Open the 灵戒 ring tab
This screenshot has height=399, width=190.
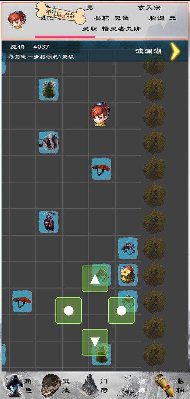(x=56, y=385)
